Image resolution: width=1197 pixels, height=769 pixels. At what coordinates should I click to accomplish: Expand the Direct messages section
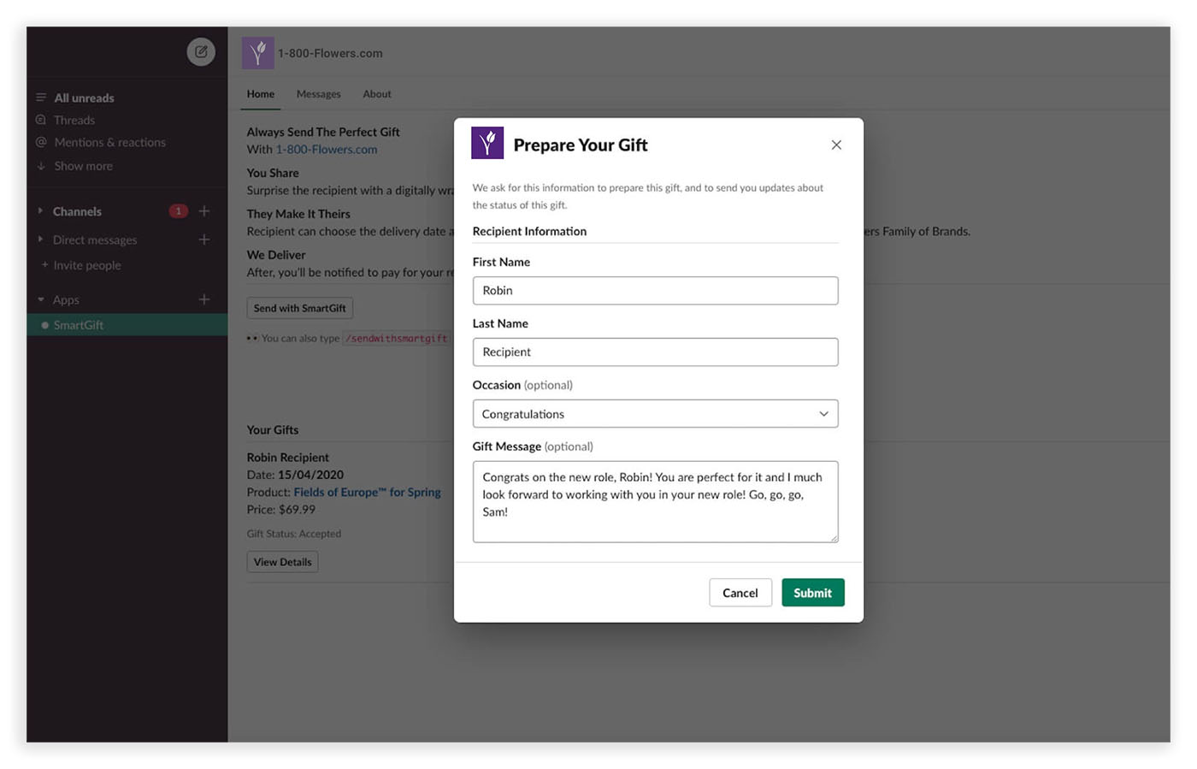[x=40, y=240]
